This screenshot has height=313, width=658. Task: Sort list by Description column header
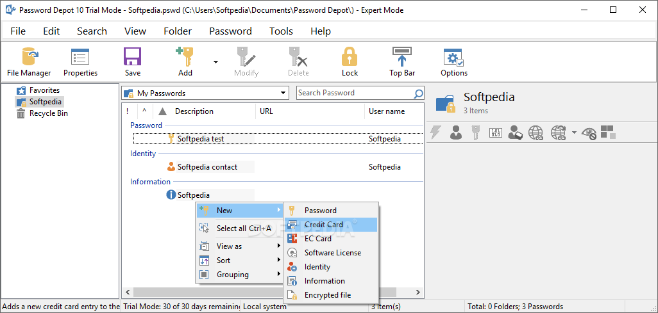pyautogui.click(x=194, y=111)
